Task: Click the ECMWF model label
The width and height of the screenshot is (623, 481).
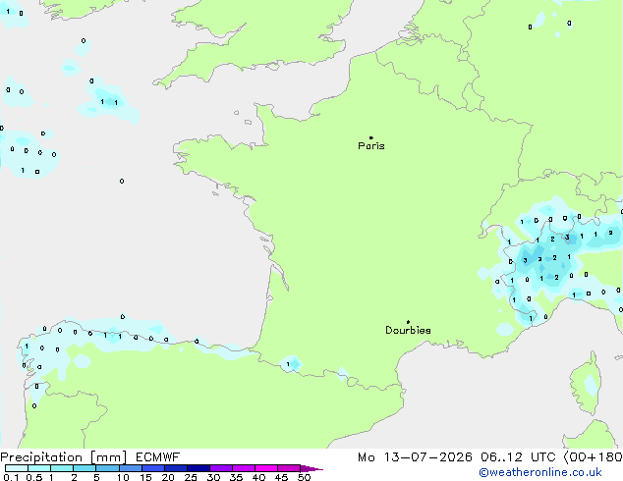Action: pyautogui.click(x=158, y=457)
